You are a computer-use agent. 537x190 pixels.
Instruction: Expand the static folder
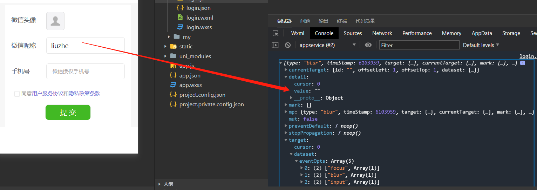(x=165, y=46)
